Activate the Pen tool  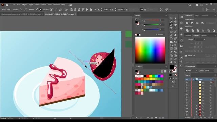(171, 25)
